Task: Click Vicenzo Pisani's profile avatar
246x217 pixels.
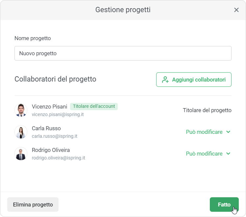Action: click(x=21, y=110)
